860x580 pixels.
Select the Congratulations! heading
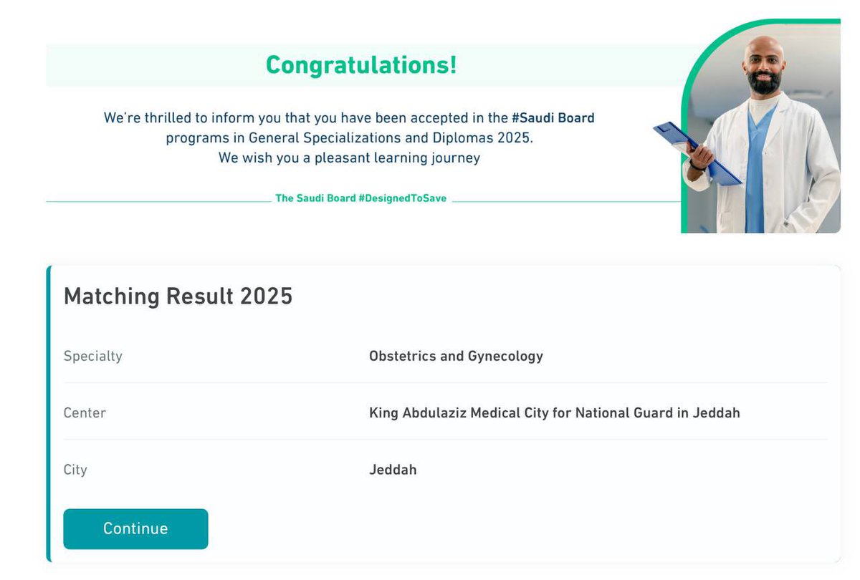(361, 65)
